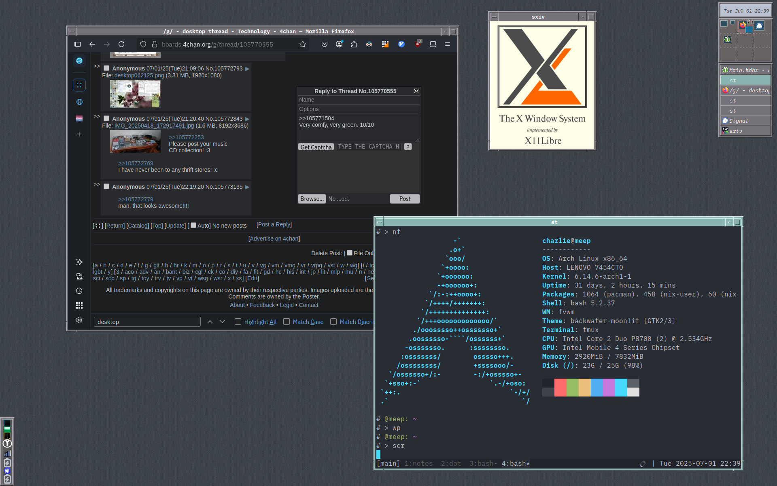Go back in Firefox history
777x486 pixels.
point(92,44)
